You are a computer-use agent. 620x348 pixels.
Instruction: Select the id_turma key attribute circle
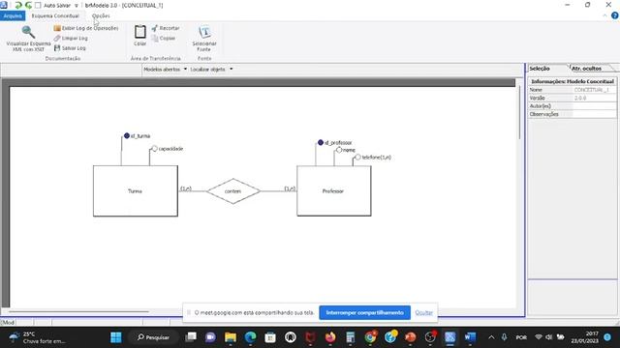(127, 135)
